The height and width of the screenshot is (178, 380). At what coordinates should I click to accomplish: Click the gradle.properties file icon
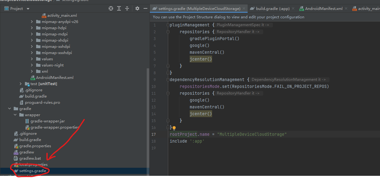pos(16,146)
